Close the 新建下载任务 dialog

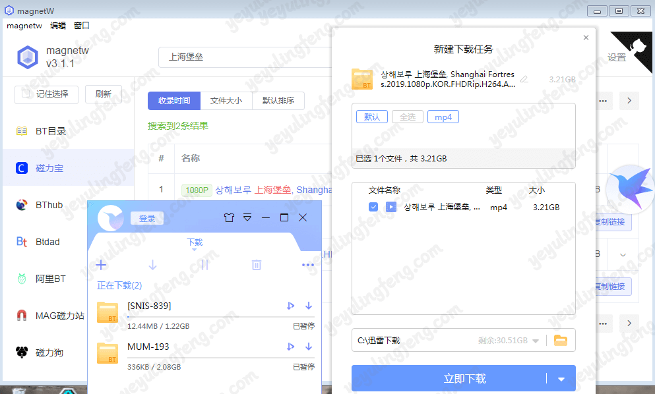586,38
